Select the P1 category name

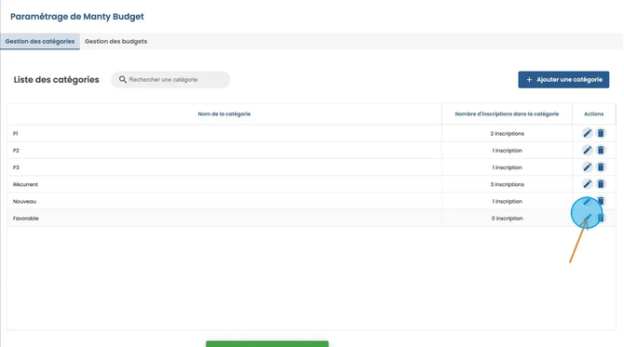[x=15, y=134]
